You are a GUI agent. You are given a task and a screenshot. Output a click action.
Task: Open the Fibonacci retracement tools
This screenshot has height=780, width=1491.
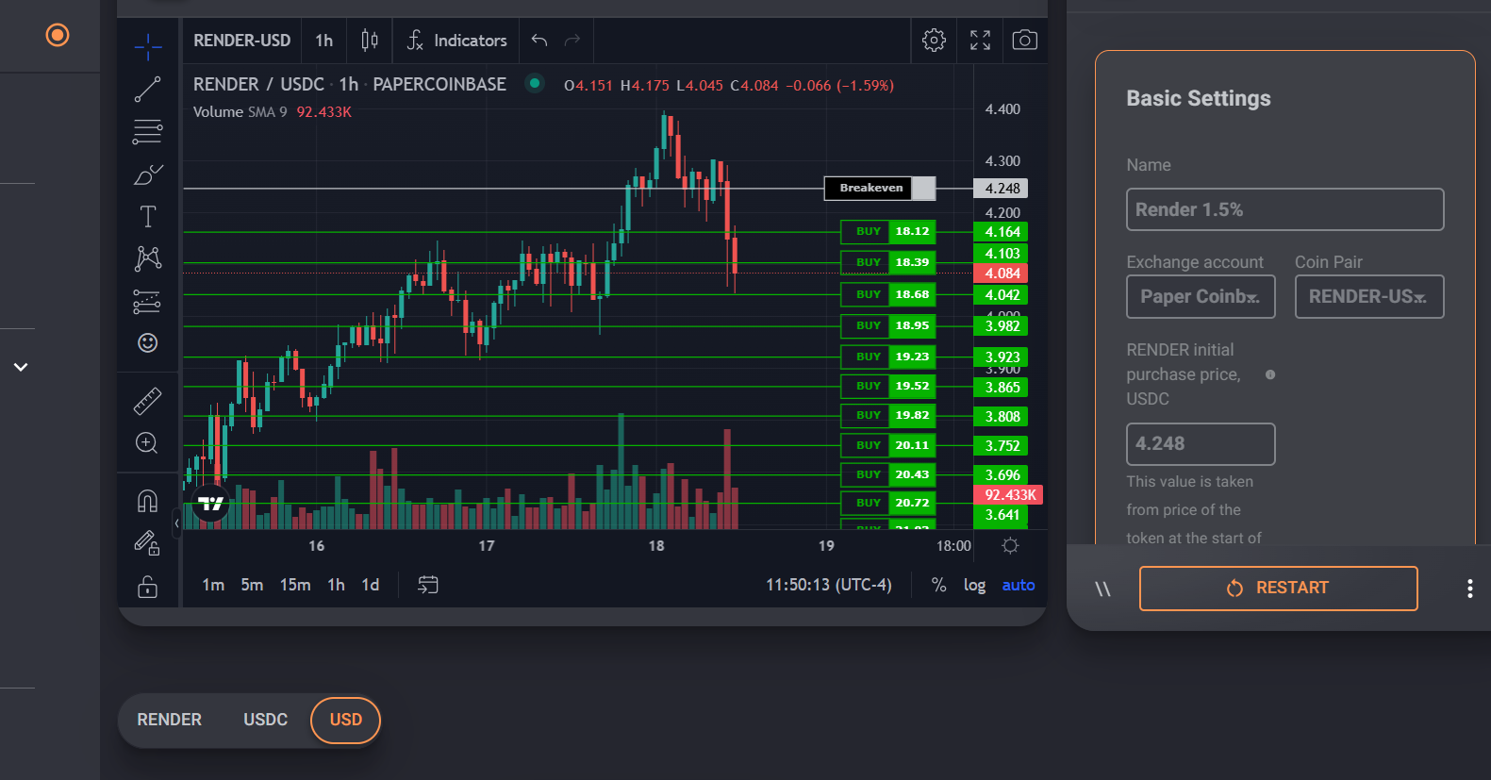(148, 132)
